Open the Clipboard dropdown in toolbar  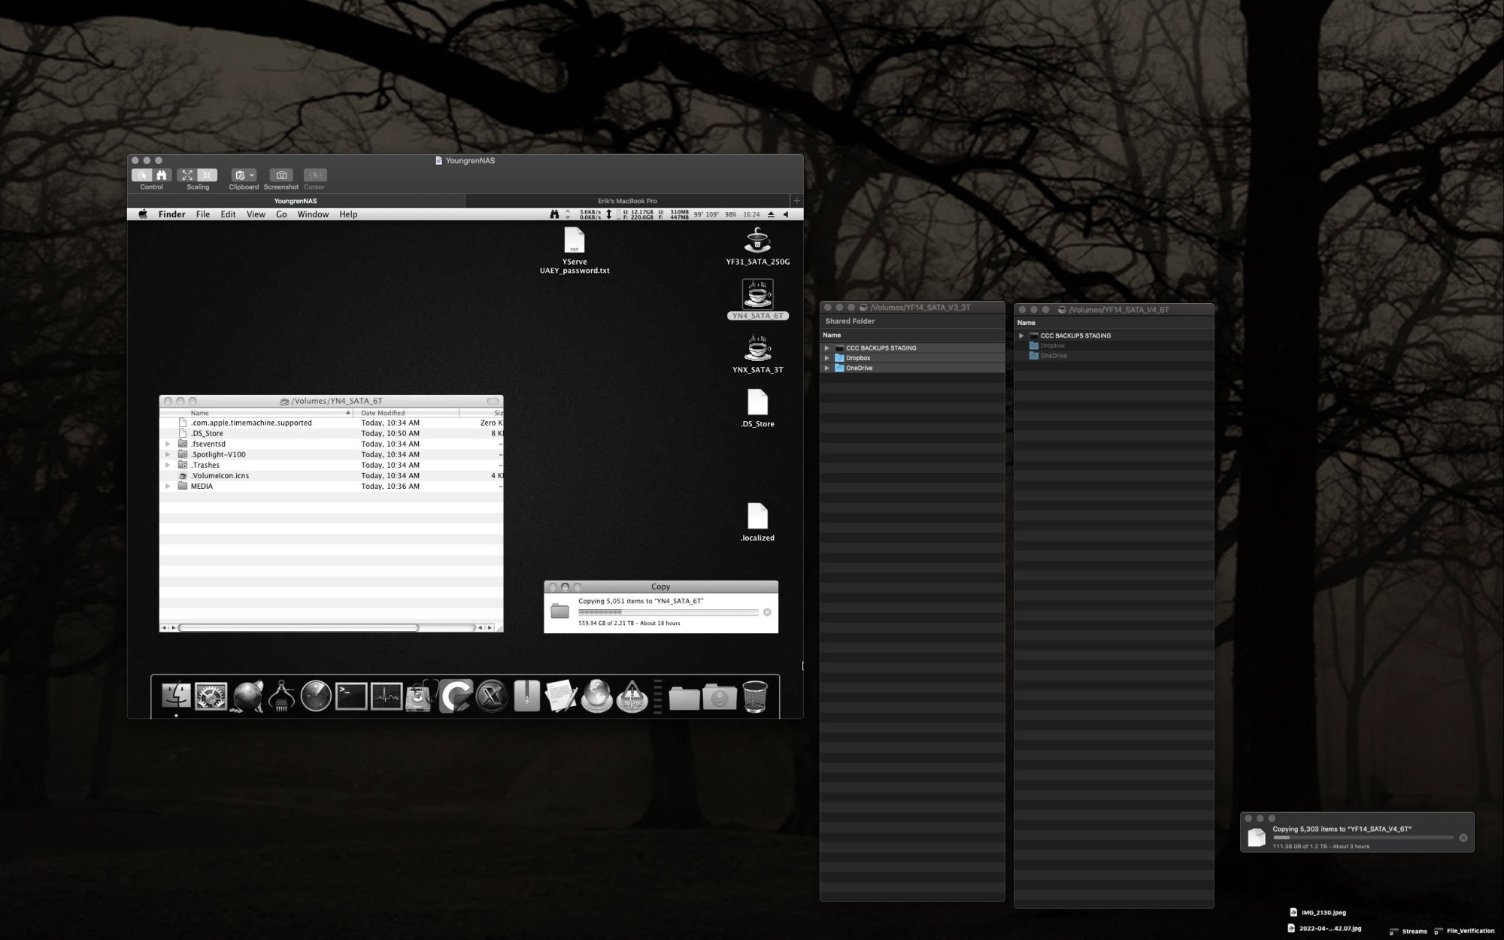click(x=243, y=175)
